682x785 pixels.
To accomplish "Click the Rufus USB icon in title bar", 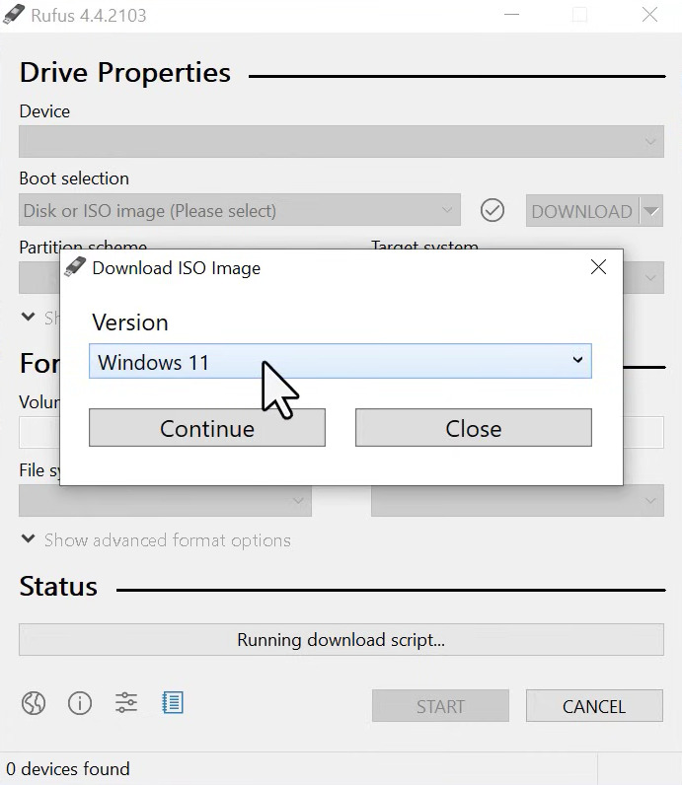I will coord(14,14).
